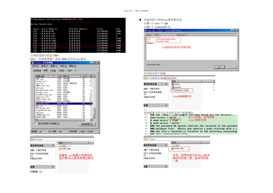Click the svnserve.conf file icon

point(173,90)
